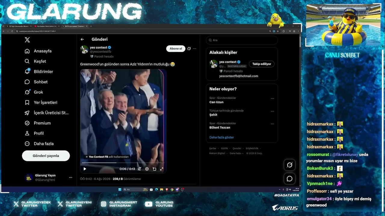Open Sohbet messages

pos(36,82)
